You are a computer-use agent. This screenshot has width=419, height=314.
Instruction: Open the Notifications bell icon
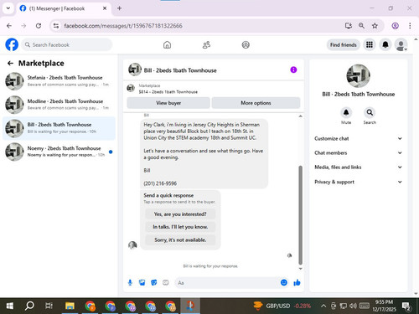[x=385, y=44]
